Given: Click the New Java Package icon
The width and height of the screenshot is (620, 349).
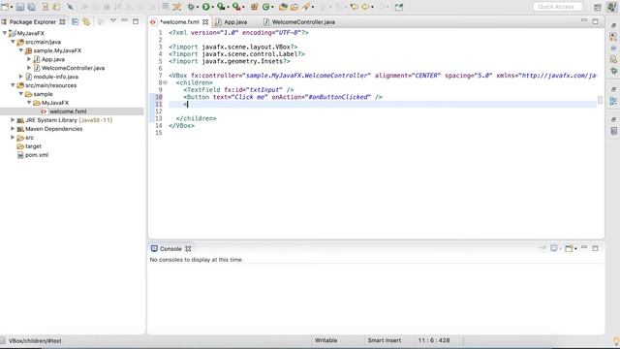Looking at the screenshot, I should tap(254, 7).
